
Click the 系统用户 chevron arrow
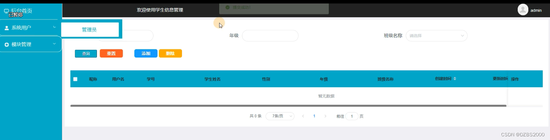(54, 27)
